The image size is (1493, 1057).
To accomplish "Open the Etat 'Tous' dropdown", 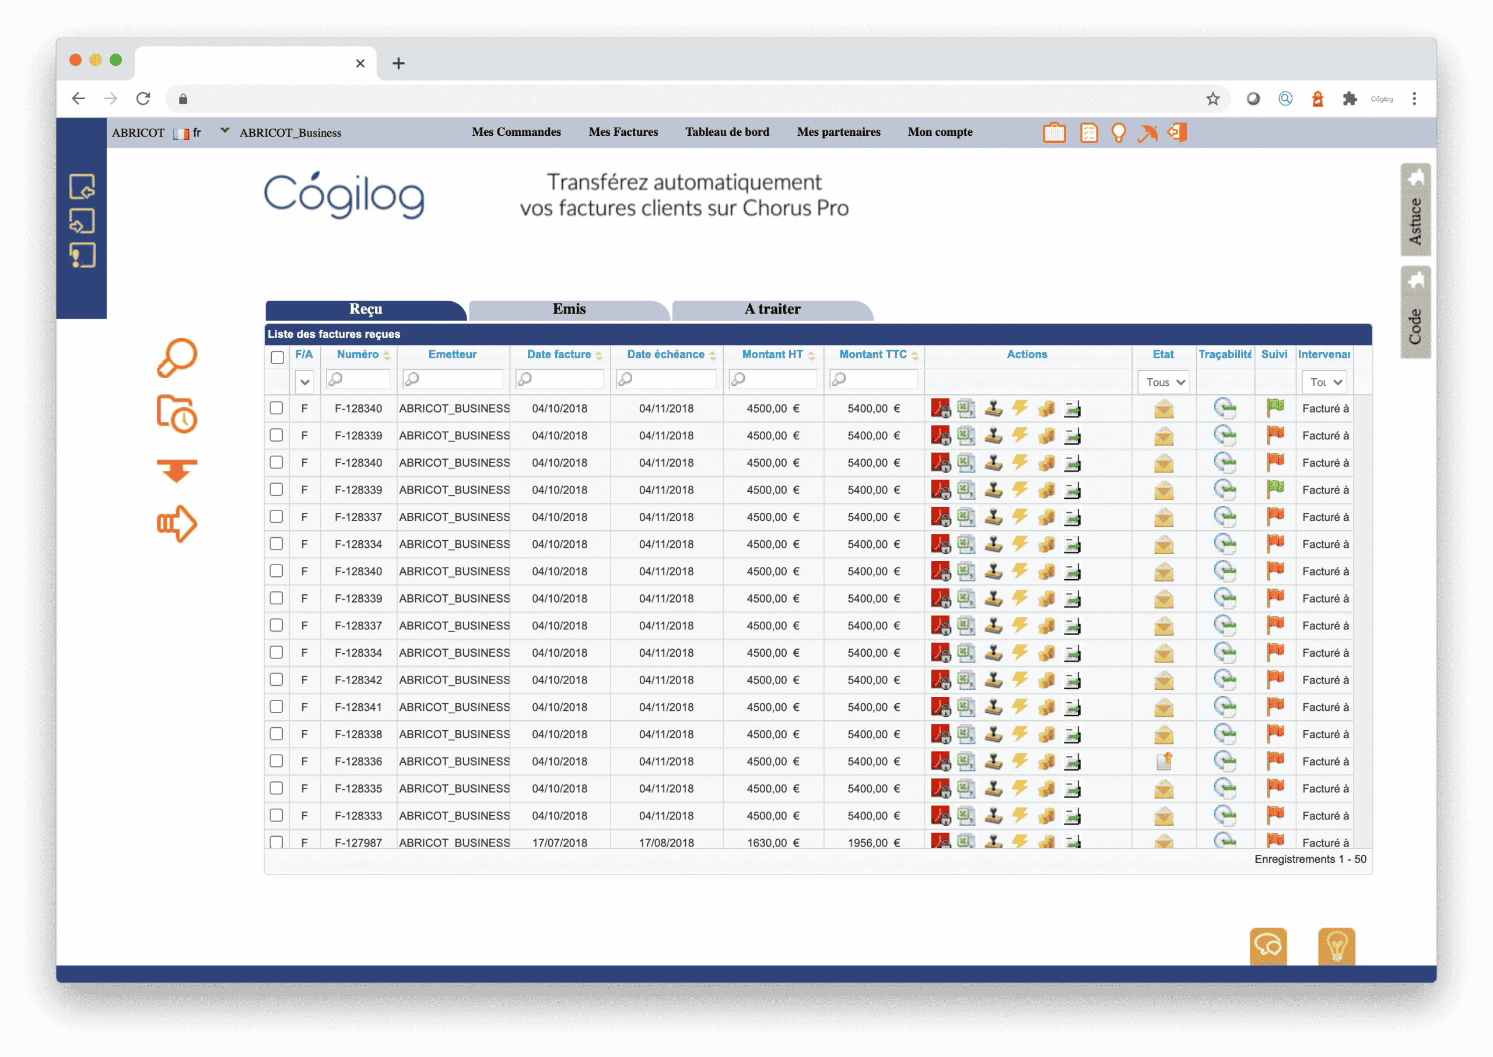I will 1164,382.
